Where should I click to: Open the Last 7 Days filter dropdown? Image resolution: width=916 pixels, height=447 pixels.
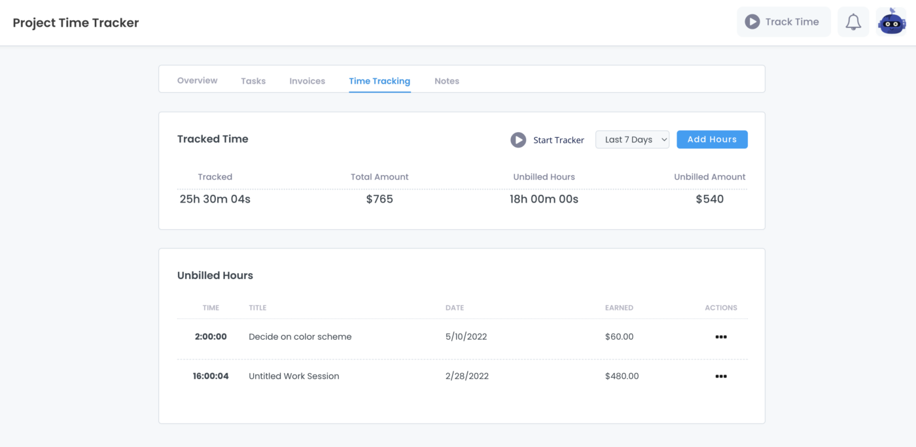(632, 139)
